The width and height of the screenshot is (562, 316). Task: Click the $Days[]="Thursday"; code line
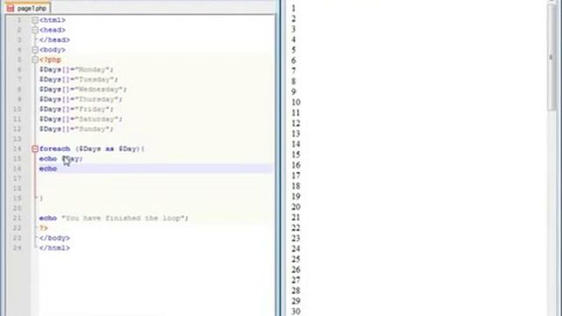coord(81,99)
